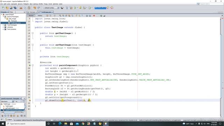
Task: Click the red Start Macro Recording icon
Action: 94,15
